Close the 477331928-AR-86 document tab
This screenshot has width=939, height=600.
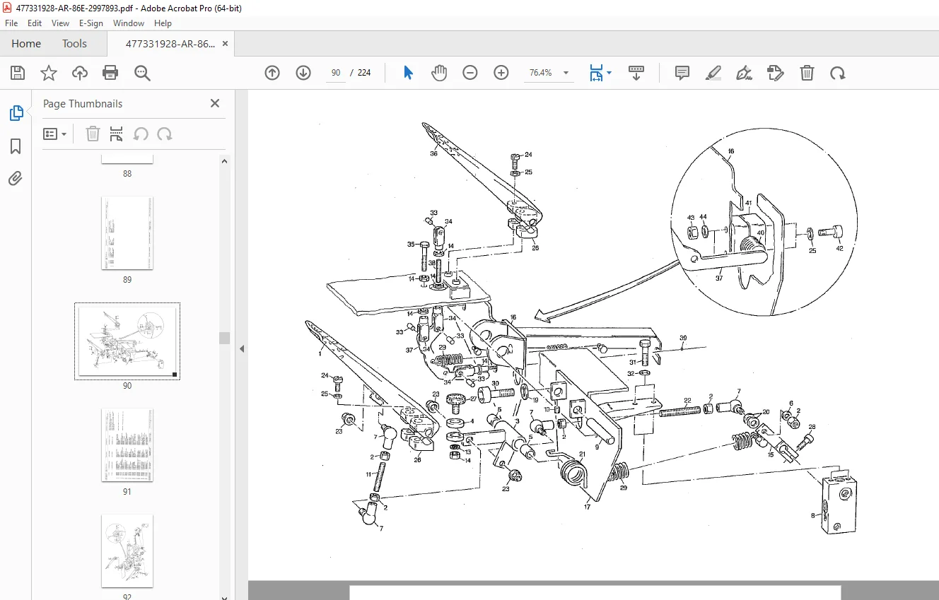click(x=225, y=44)
